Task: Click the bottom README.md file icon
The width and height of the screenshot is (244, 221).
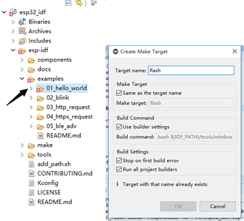Action: [31, 202]
